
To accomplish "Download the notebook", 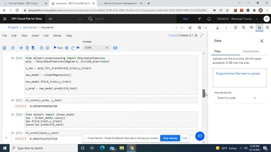I will click(x=217, y=27).
